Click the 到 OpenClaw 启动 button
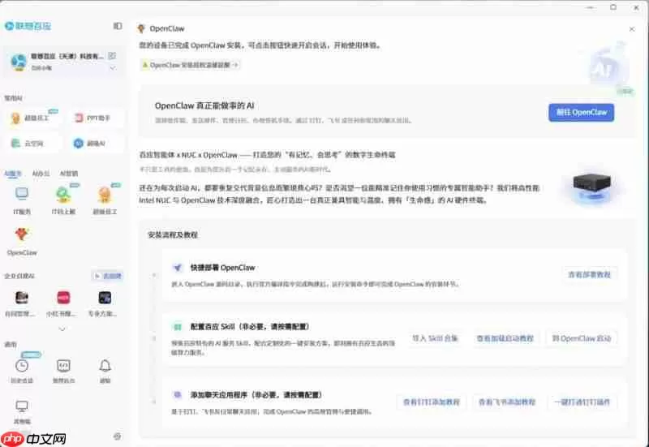Viewport: 649px width, 447px height. (x=582, y=338)
